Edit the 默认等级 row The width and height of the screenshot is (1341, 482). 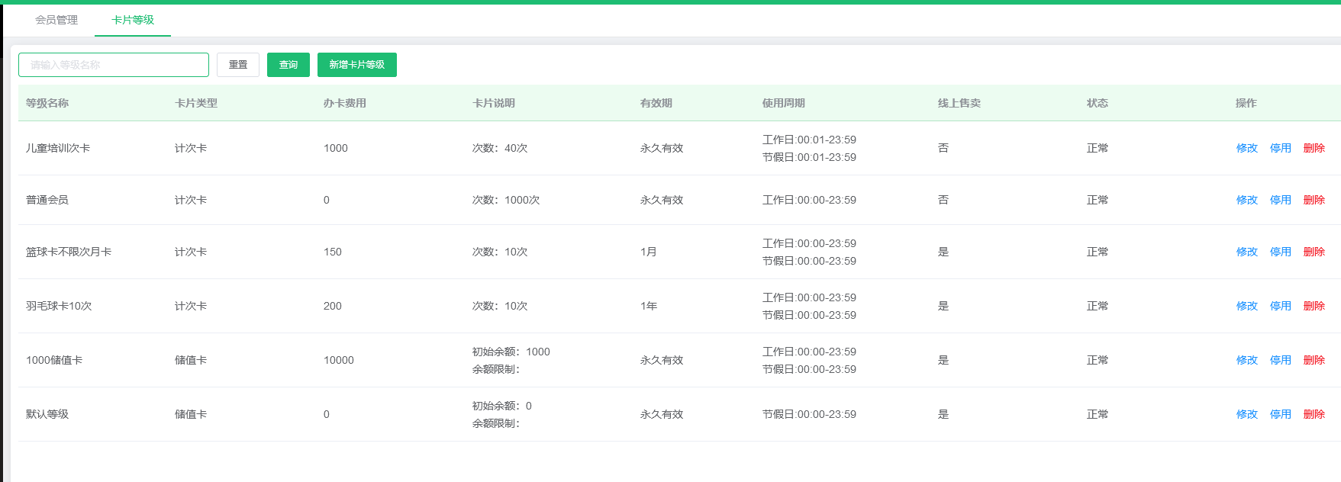click(1246, 414)
